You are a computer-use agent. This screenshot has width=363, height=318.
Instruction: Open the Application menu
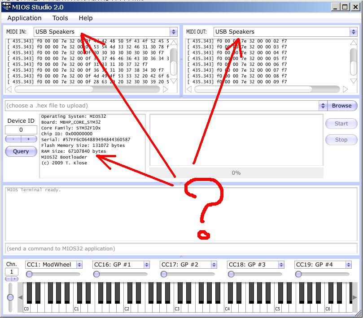pos(24,18)
